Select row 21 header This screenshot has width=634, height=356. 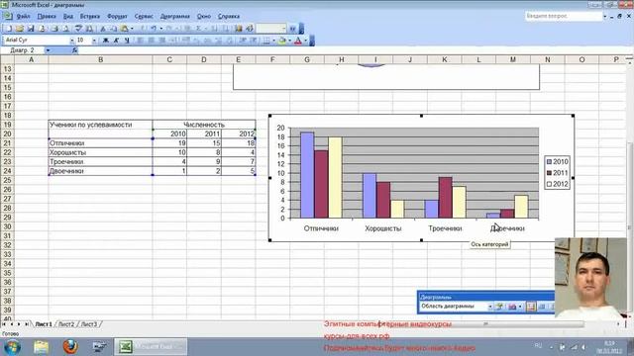pos(7,143)
